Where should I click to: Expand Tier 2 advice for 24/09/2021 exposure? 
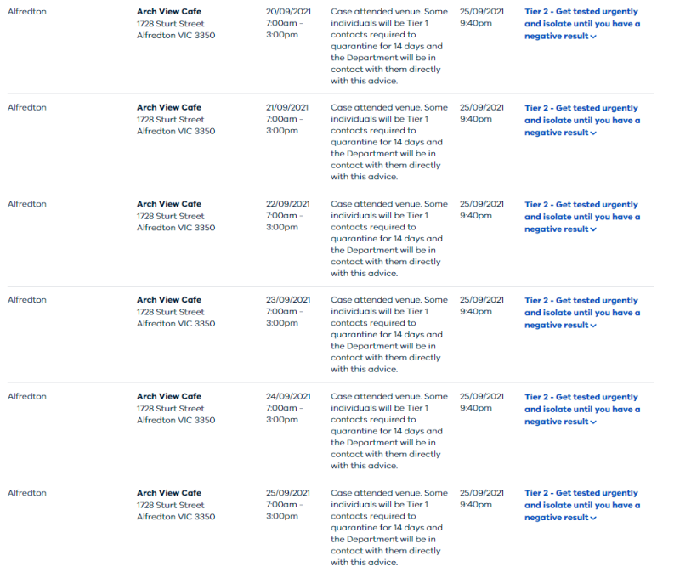582,410
